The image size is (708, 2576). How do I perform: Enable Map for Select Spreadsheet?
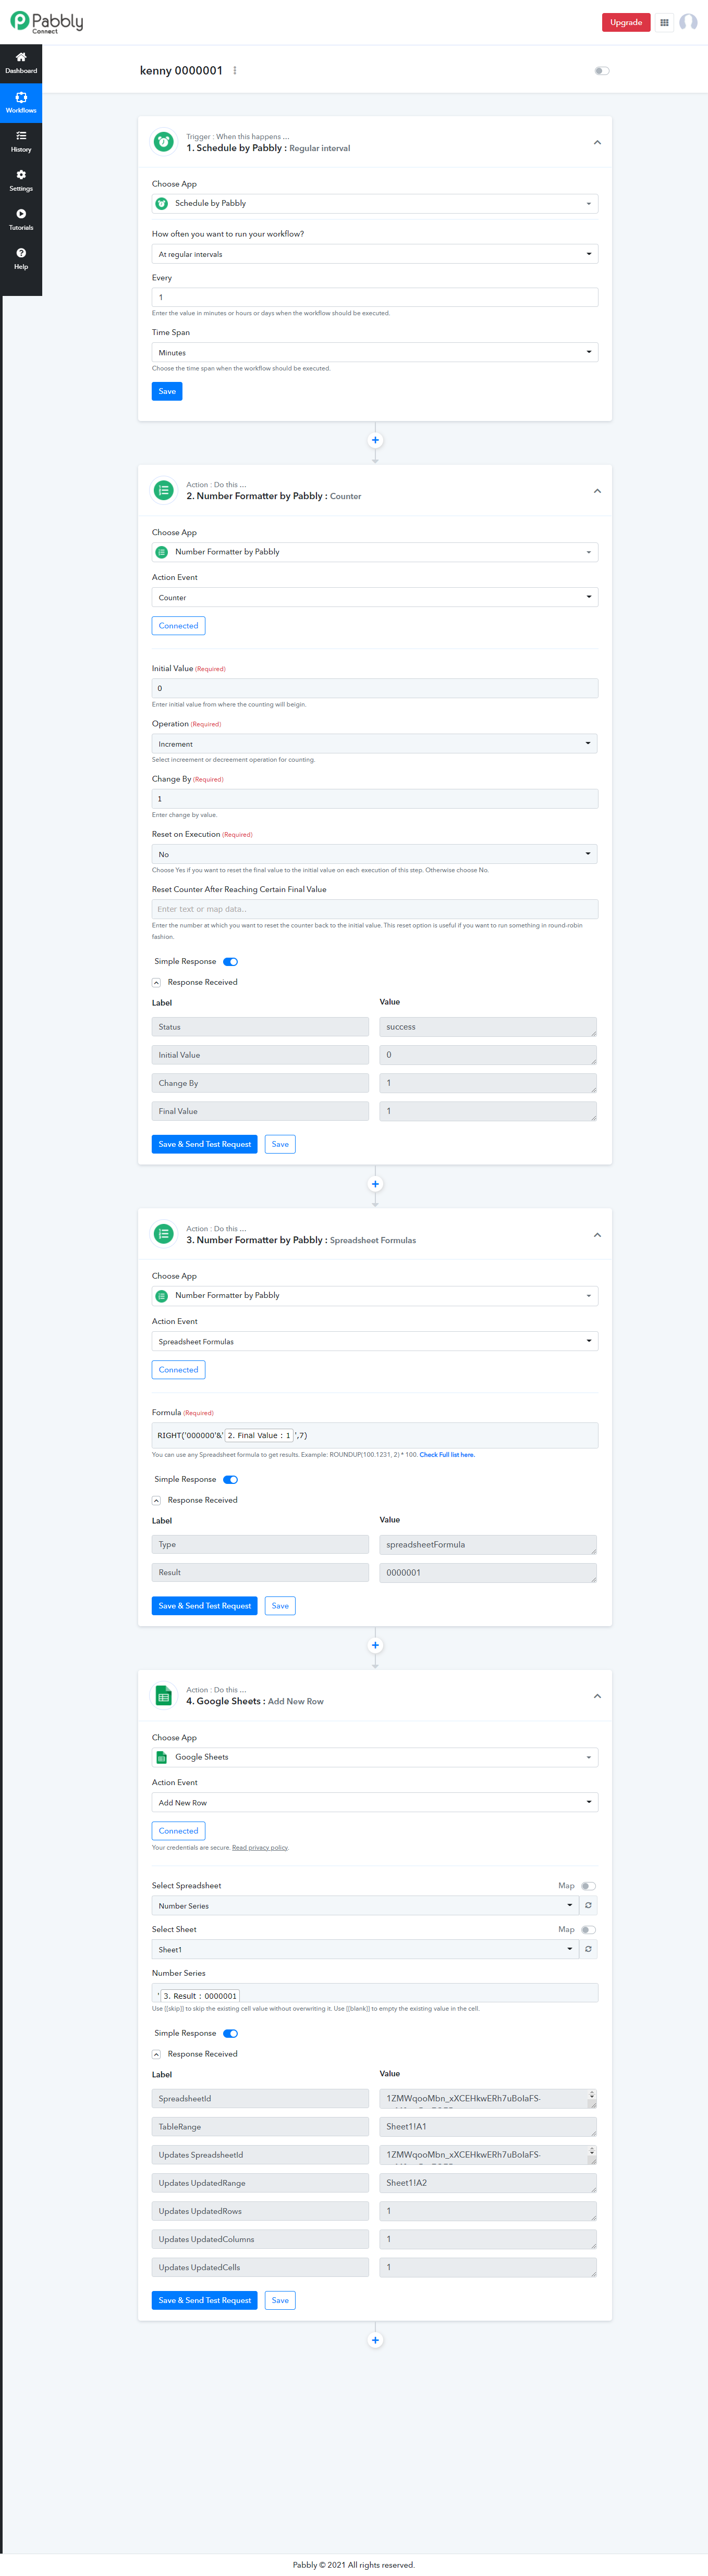(588, 1886)
